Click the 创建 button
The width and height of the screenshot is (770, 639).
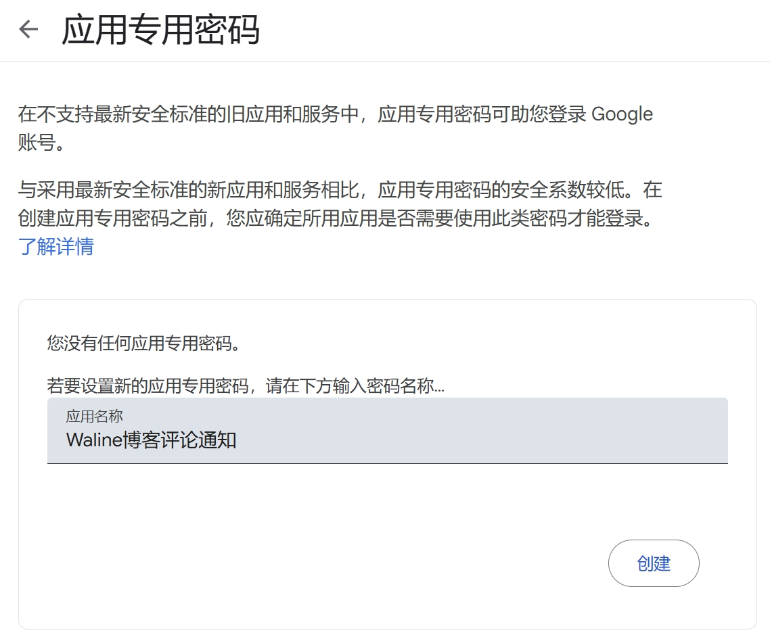654,563
